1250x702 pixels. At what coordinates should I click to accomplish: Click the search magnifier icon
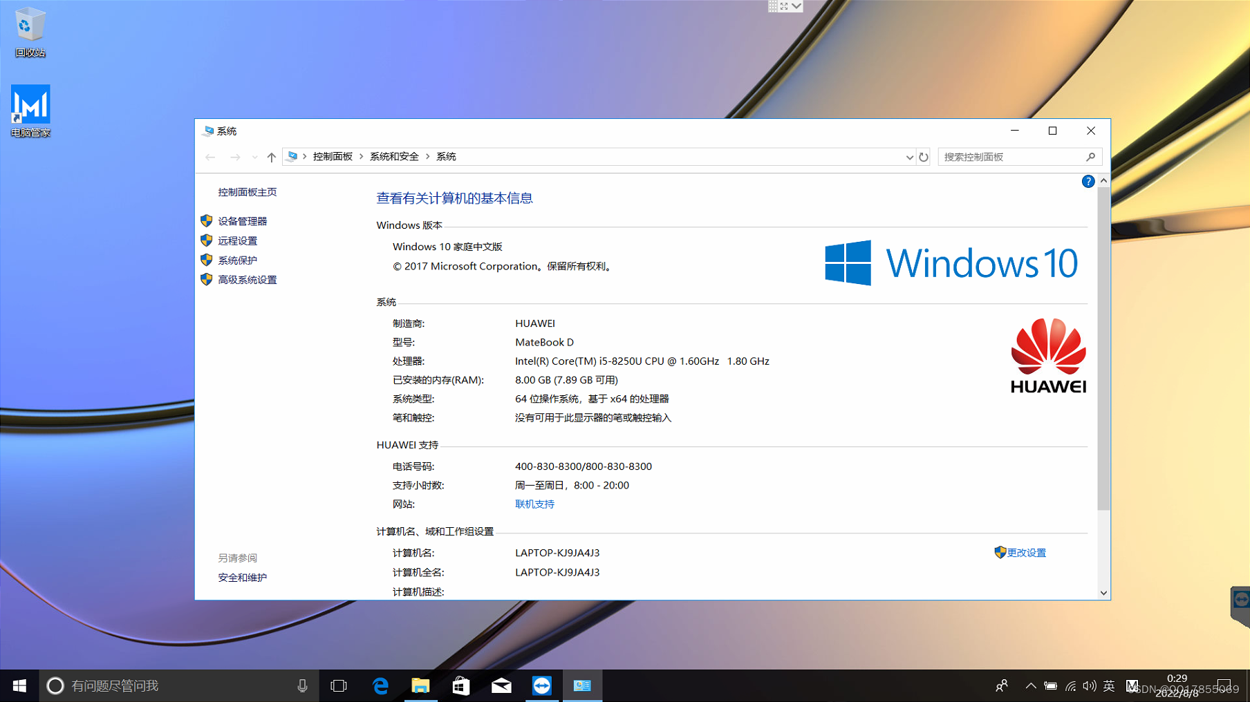pyautogui.click(x=1090, y=157)
